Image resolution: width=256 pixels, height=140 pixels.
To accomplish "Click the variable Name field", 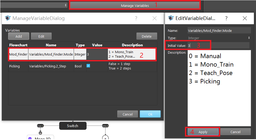I will click(219, 31).
